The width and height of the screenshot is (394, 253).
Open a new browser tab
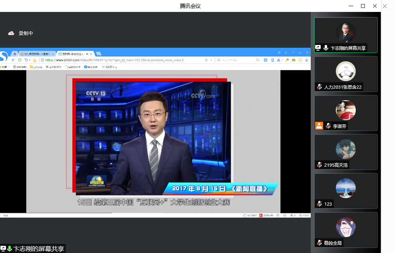pyautogui.click(x=98, y=53)
